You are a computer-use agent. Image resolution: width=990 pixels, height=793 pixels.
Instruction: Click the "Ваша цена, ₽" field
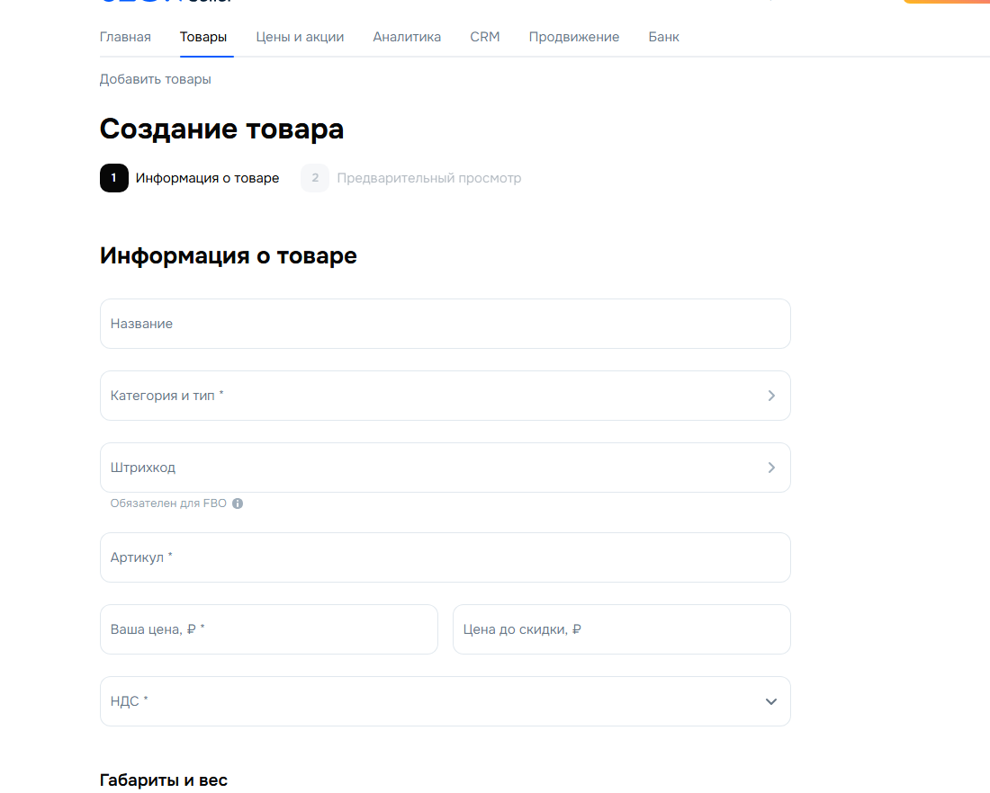tap(268, 629)
